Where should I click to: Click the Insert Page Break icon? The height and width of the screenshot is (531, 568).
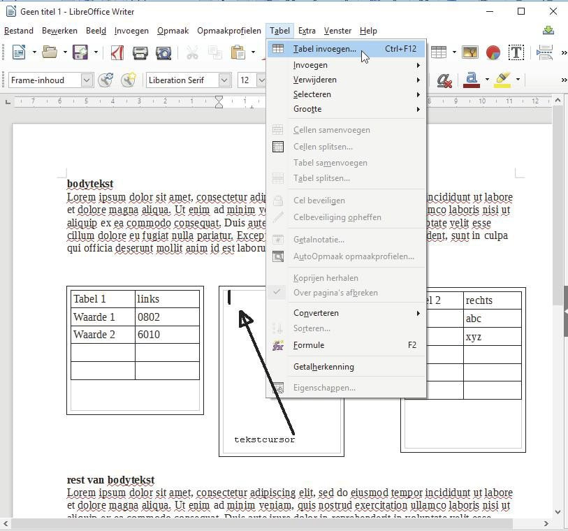coord(545,52)
